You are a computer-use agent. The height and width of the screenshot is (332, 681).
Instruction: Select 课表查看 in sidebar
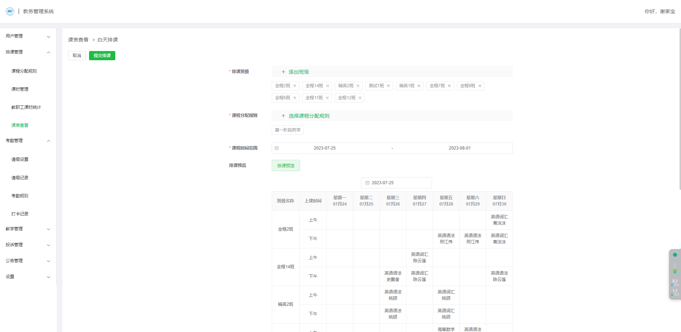pos(20,125)
